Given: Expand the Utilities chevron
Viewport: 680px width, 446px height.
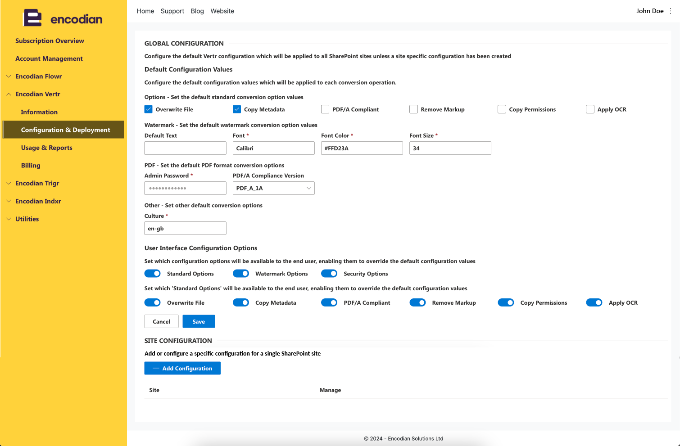Looking at the screenshot, I should point(9,219).
